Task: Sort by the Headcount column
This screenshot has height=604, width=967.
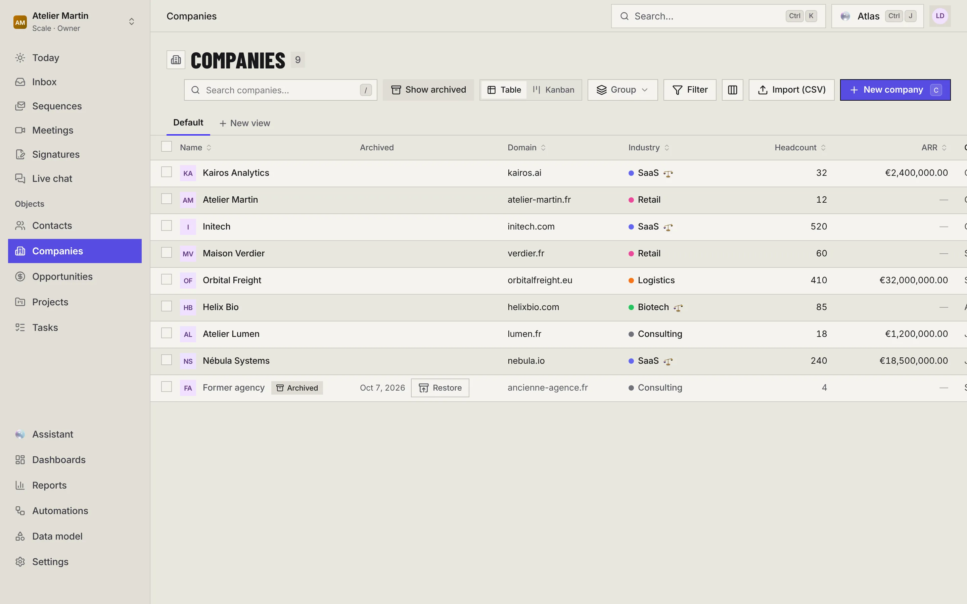Action: [x=800, y=148]
